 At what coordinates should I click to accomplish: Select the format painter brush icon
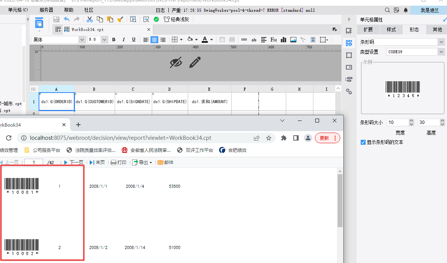120,19
